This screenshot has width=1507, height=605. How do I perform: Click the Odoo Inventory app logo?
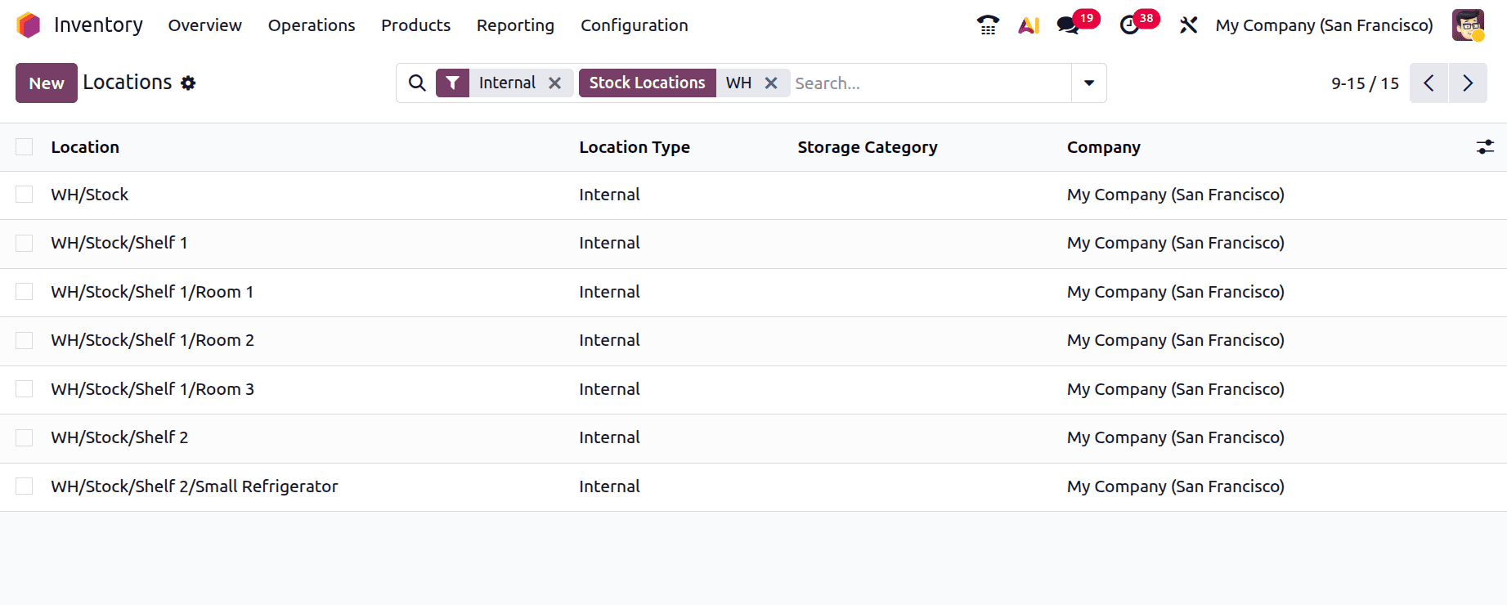pyautogui.click(x=29, y=25)
